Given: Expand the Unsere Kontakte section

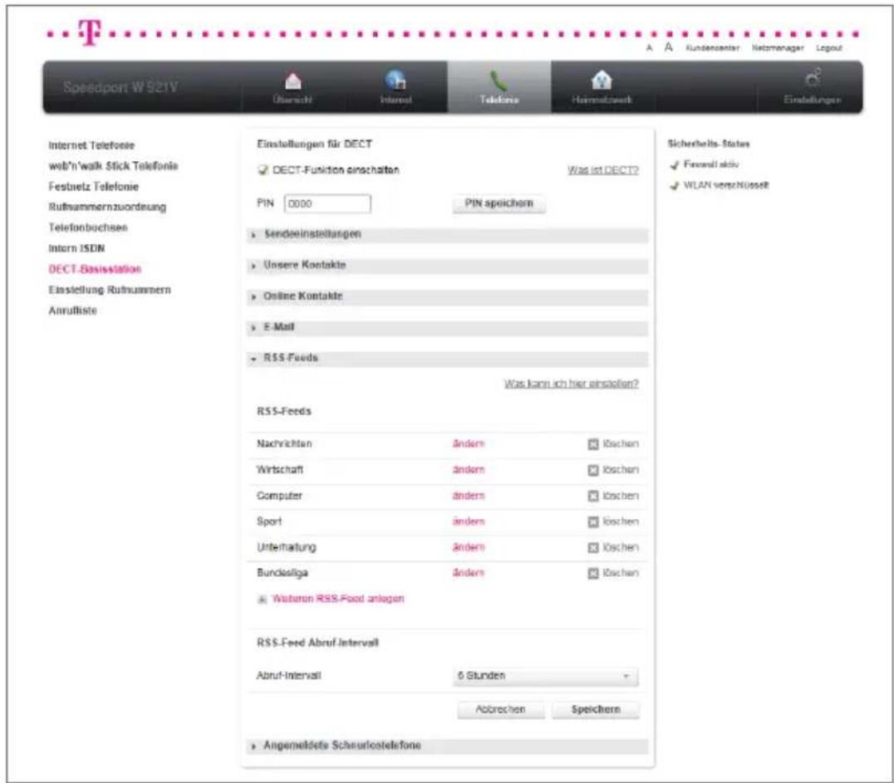Looking at the screenshot, I should (448, 266).
